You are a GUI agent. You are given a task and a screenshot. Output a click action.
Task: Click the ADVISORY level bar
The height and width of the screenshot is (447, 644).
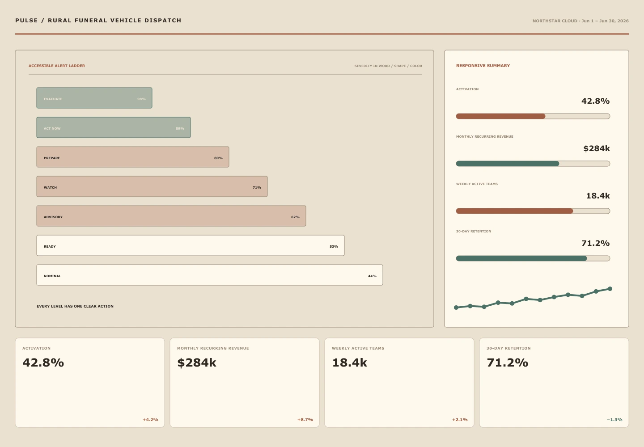171,216
